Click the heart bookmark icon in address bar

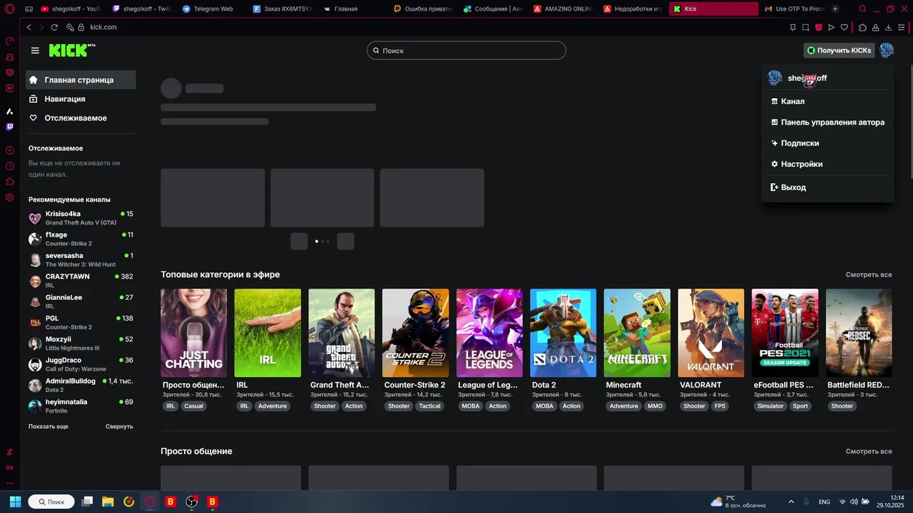[x=845, y=27]
